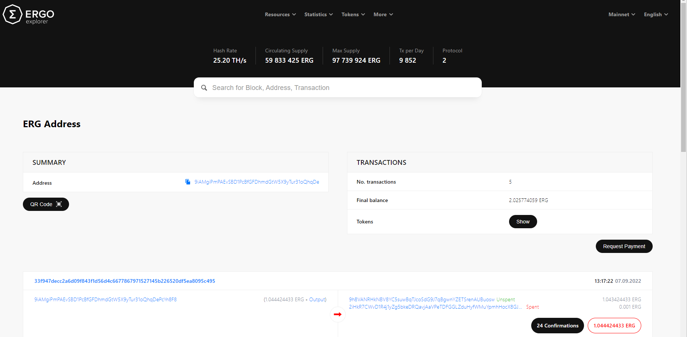Click the search magnifier icon
687x337 pixels.
click(x=204, y=88)
